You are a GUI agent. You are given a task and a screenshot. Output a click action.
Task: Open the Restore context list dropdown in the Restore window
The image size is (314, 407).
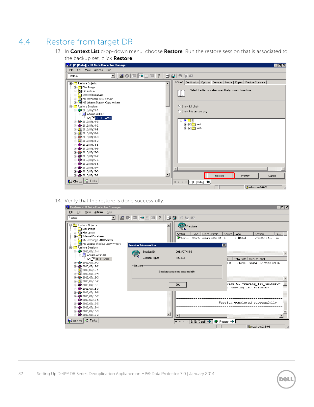[114, 218]
